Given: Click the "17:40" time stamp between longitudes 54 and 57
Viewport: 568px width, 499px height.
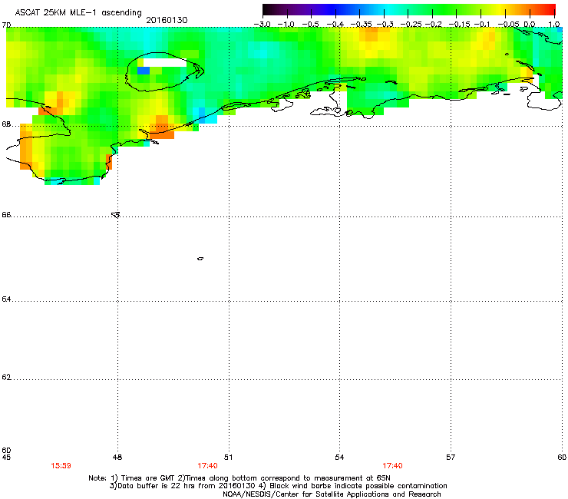Looking at the screenshot, I should 393,466.
